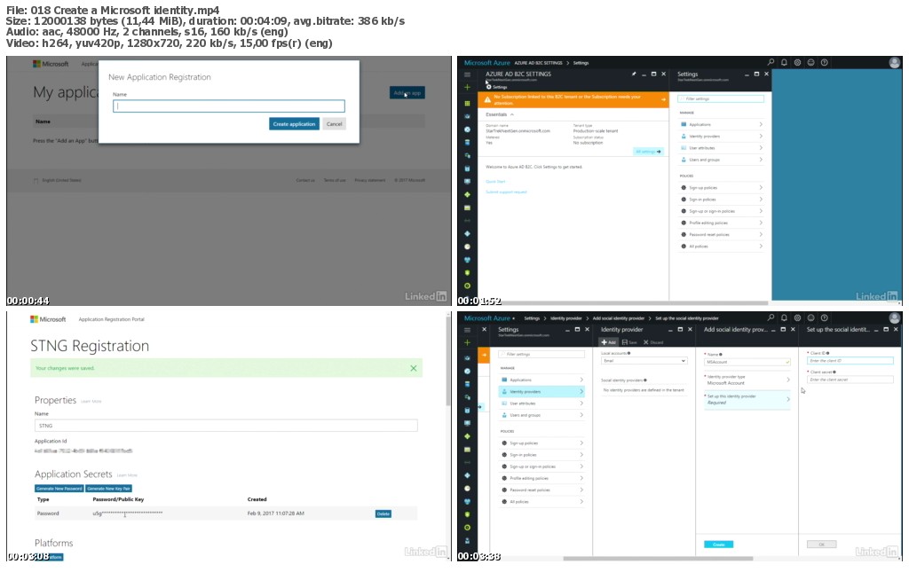Open User attributes in the 00:01:52 Settings blade
This screenshot has height=572, width=909.
[721, 148]
